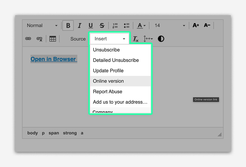Open the font size 14 dropdown
The image size is (246, 167).
pos(170,26)
